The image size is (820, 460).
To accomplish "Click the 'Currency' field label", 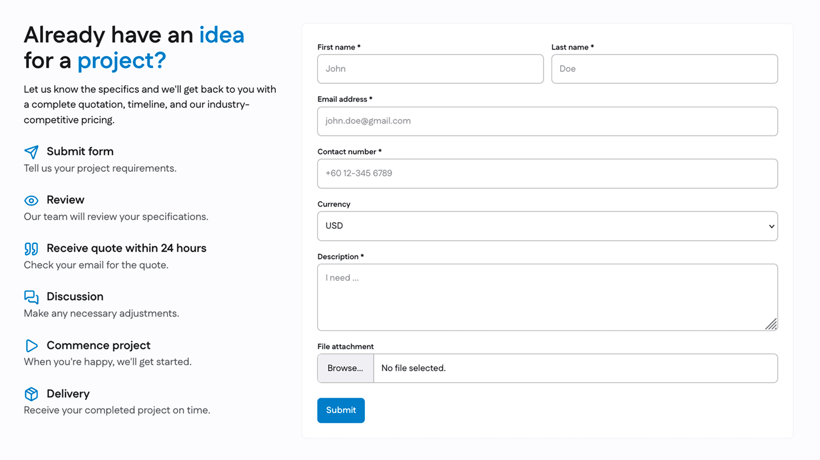I will click(x=334, y=204).
